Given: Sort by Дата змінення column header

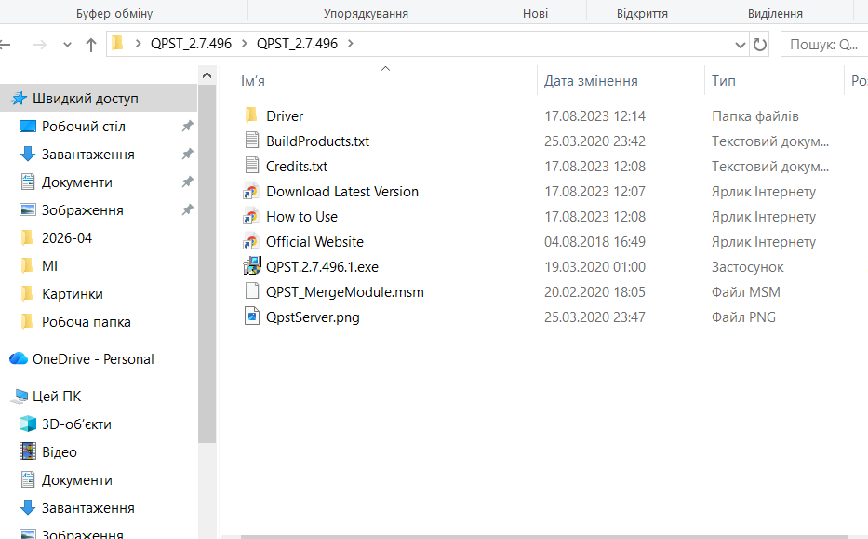Looking at the screenshot, I should click(x=591, y=81).
